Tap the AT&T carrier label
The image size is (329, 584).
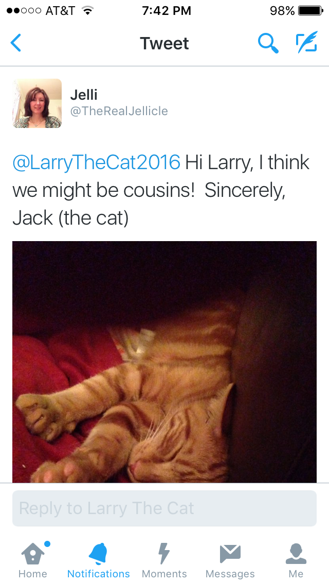[x=60, y=11]
